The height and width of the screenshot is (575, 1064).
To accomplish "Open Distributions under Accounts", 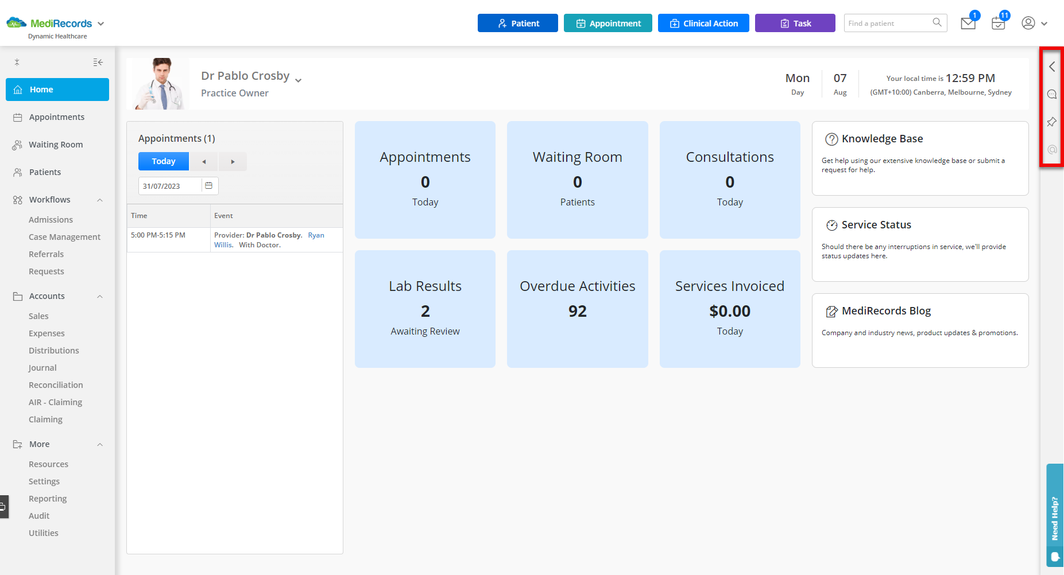I will 54,351.
